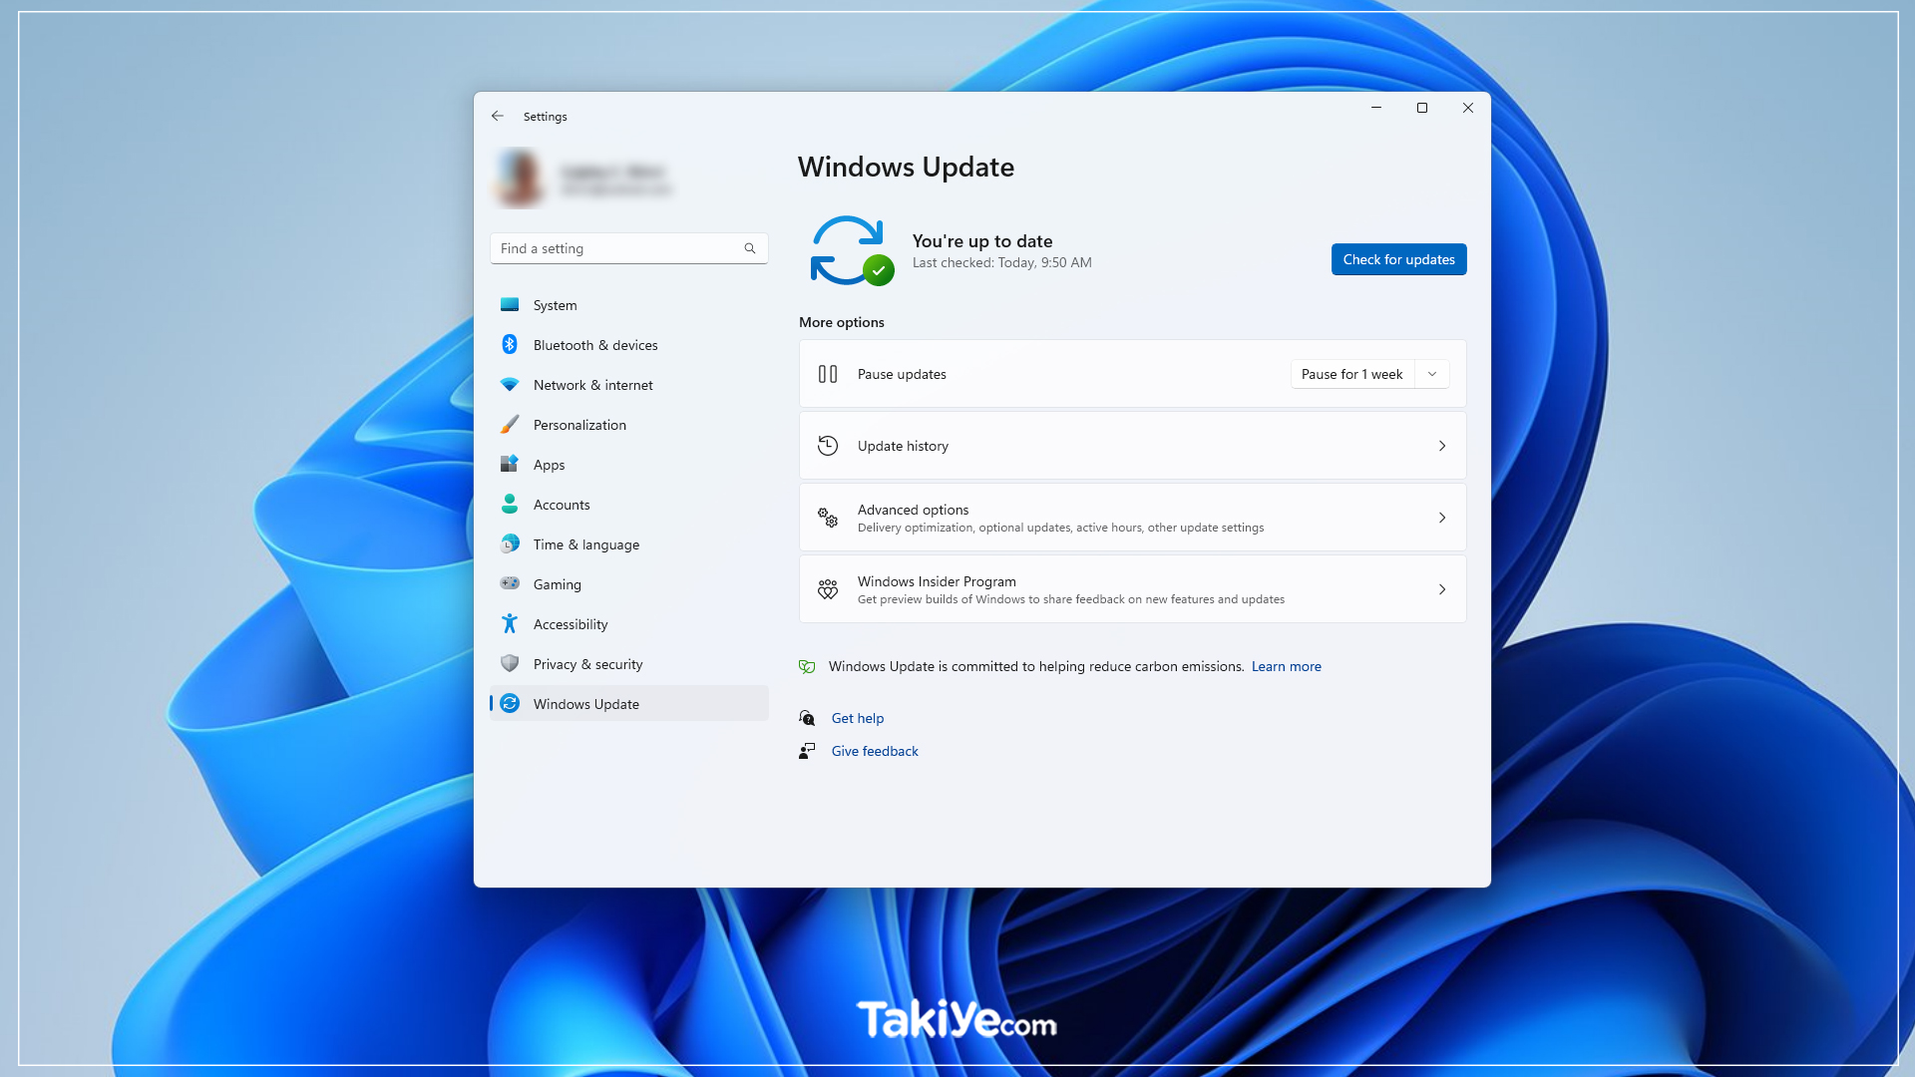Viewport: 1915px width, 1077px height.
Task: Click Find a setting search field
Action: click(628, 247)
